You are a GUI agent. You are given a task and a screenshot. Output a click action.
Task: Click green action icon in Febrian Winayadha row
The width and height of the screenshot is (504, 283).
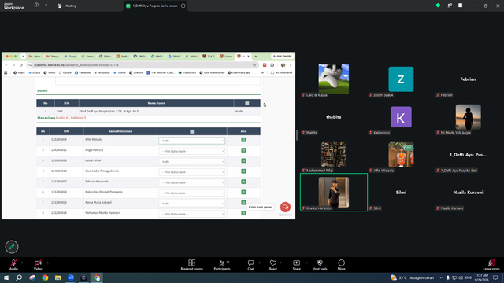click(x=243, y=182)
